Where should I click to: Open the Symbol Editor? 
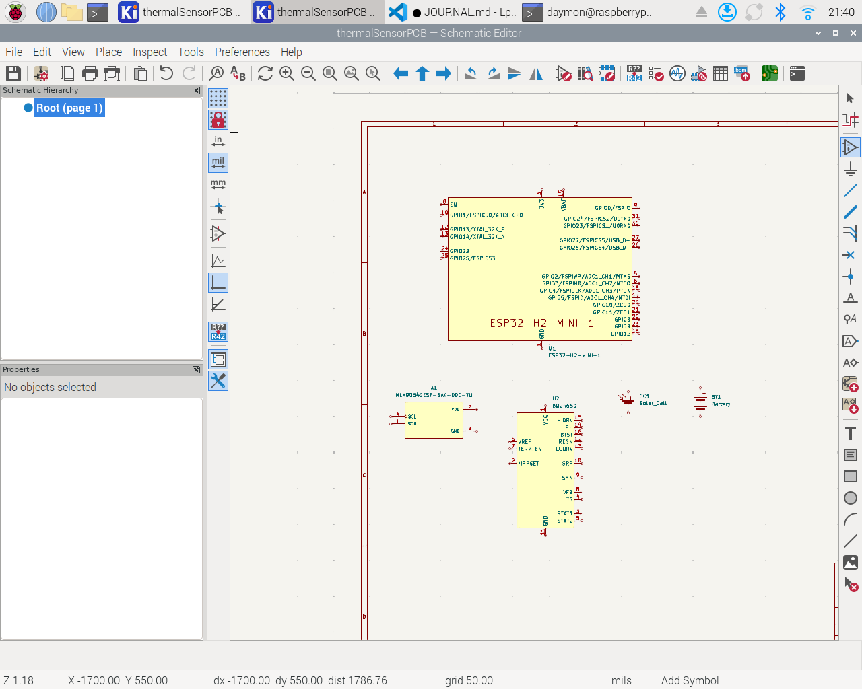[564, 73]
